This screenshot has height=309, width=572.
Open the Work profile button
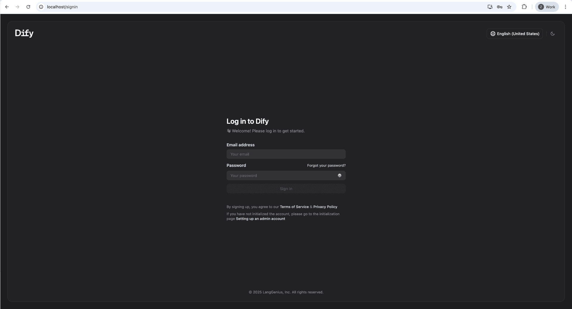(547, 7)
